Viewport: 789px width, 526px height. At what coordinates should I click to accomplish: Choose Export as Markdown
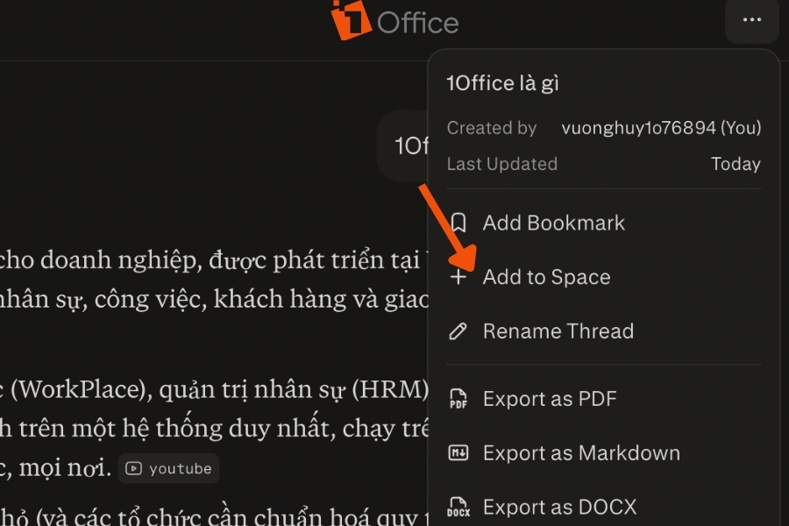[x=603, y=453]
